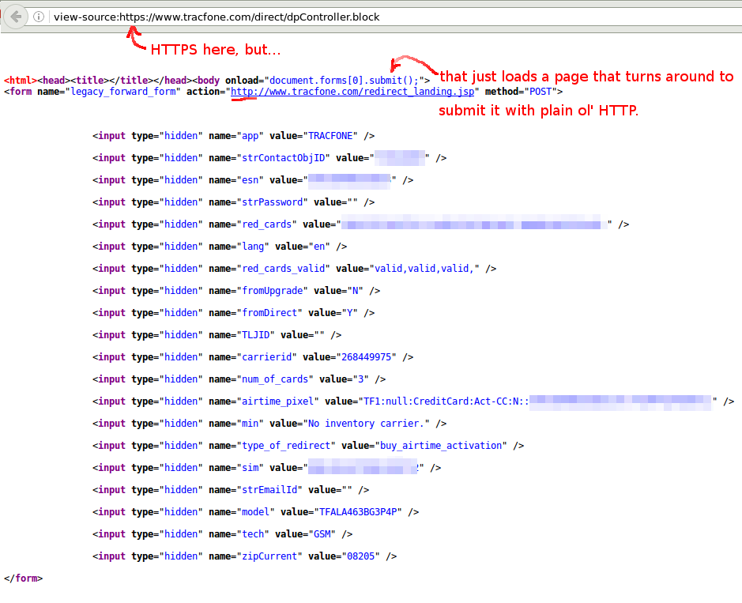Screen dimensions: 742x603
Task: Select the closing form tag
Action: point(23,579)
